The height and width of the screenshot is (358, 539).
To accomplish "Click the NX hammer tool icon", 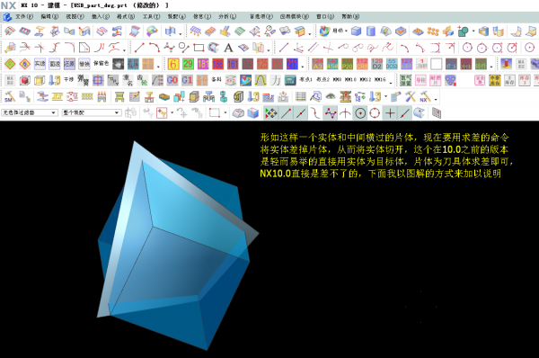I will click(425, 97).
